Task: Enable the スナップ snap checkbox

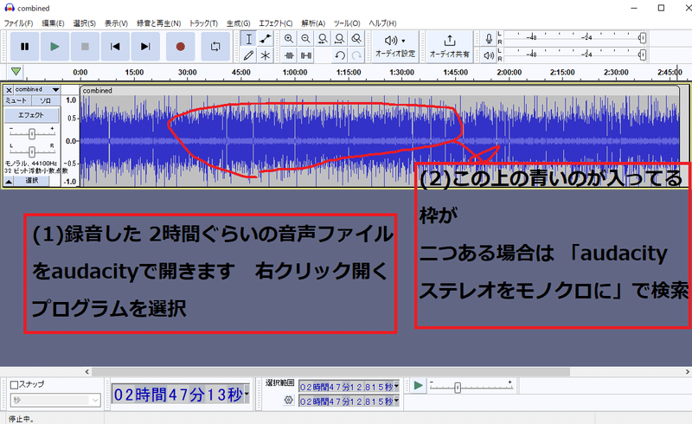Action: pos(14,385)
